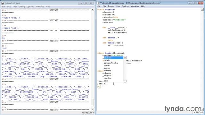Select sexo in autocomplete list

[x=114, y=81]
